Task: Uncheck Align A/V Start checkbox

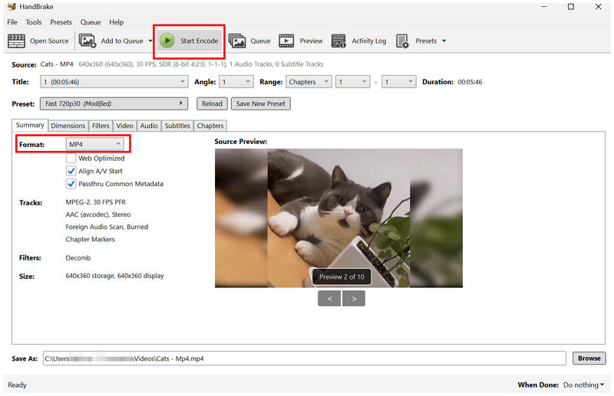Action: coord(71,171)
